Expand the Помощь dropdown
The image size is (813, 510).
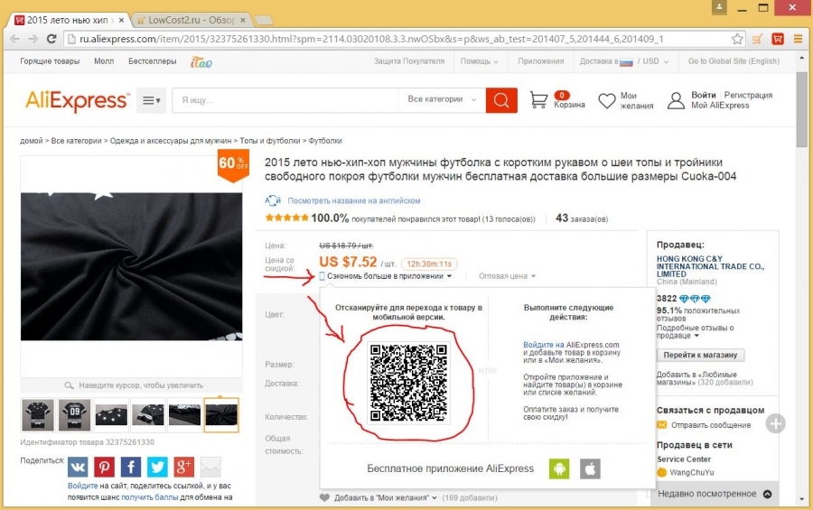(479, 61)
